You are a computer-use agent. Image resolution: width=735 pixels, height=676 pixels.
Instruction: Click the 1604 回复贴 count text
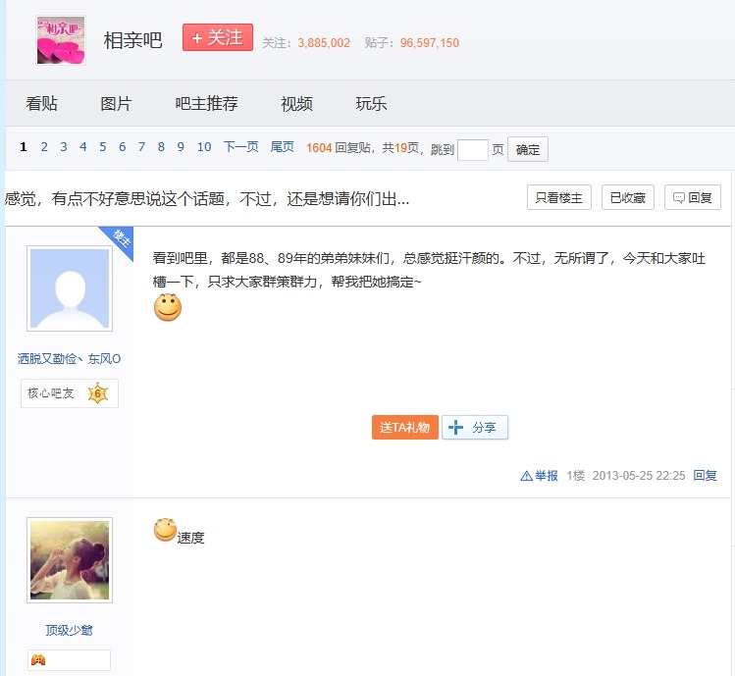click(x=339, y=148)
